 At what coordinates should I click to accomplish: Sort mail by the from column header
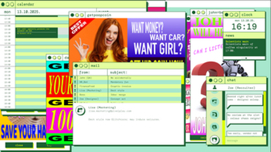92,72
